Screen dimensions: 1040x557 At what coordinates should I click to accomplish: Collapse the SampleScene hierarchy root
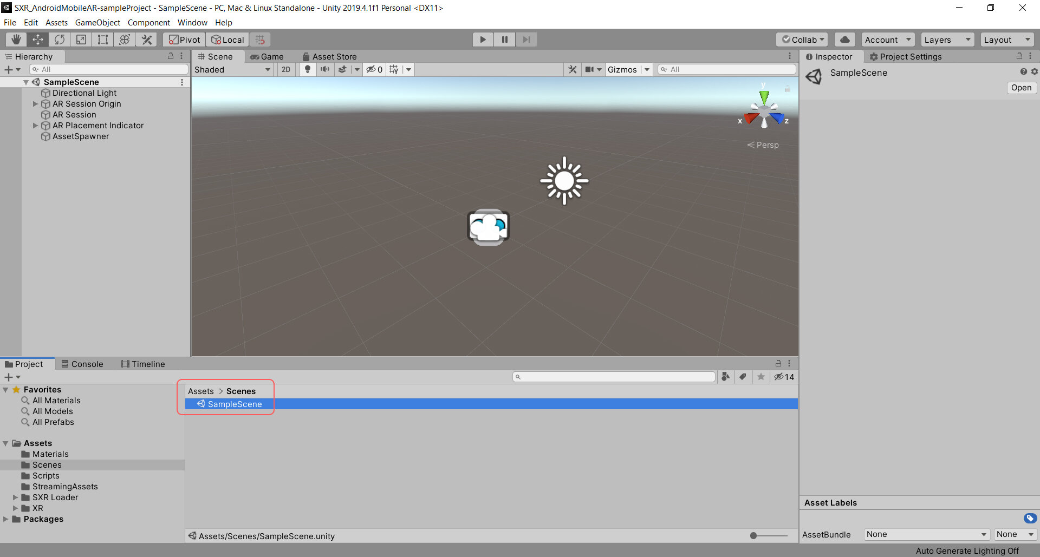click(25, 82)
